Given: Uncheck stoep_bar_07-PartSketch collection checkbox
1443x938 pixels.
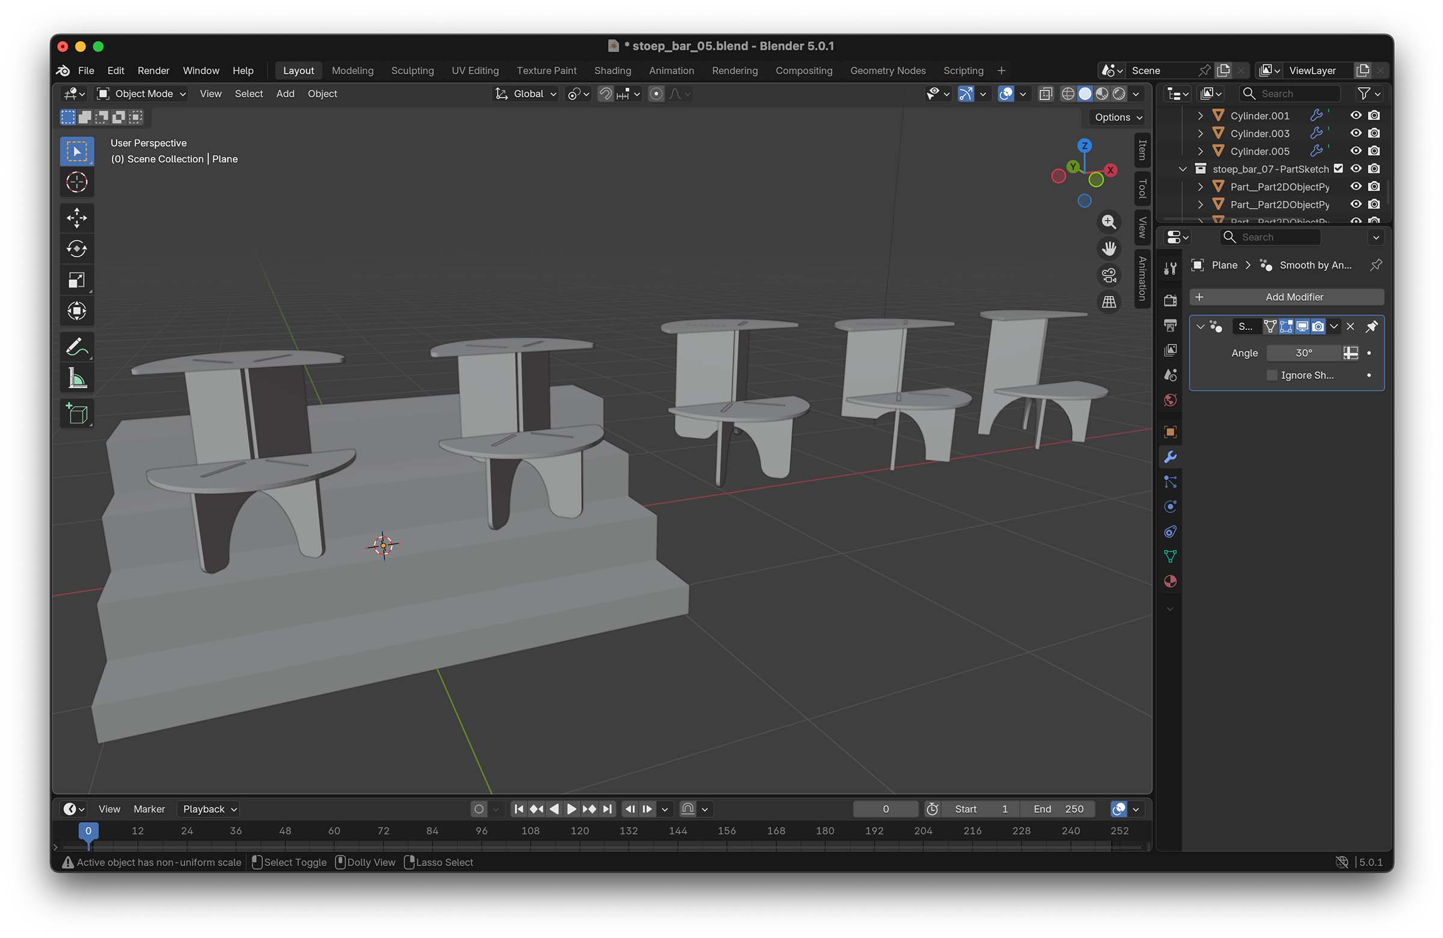Looking at the screenshot, I should pos(1338,169).
